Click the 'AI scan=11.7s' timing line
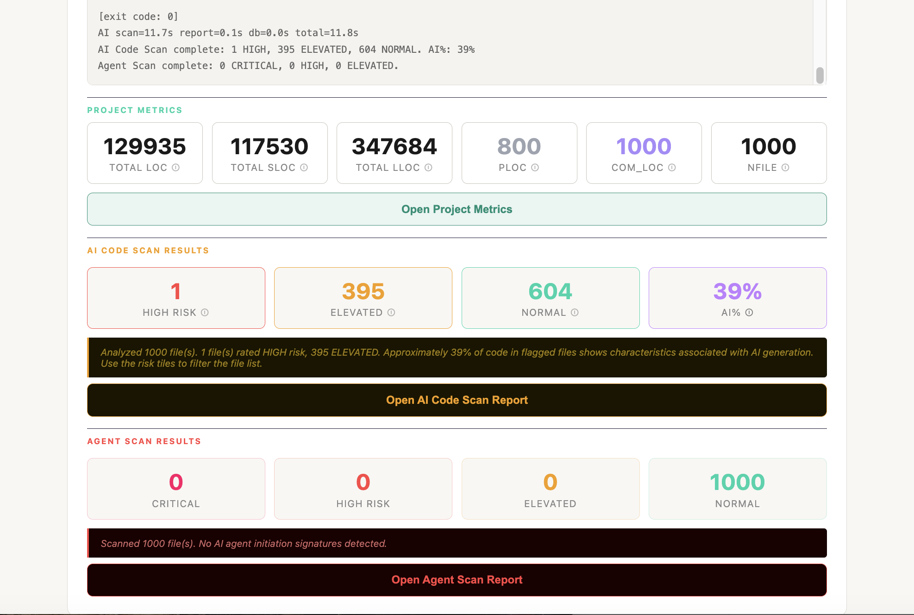Screen dimensions: 914x615 (x=228, y=33)
